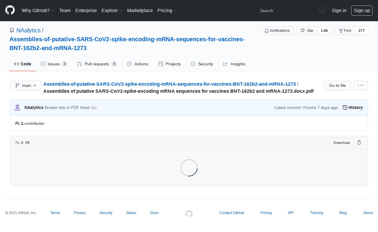Open footer Terms link
This screenshot has width=378, height=232.
tap(55, 213)
